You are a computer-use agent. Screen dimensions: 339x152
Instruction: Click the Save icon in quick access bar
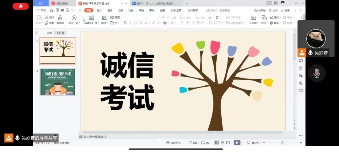(x=52, y=10)
